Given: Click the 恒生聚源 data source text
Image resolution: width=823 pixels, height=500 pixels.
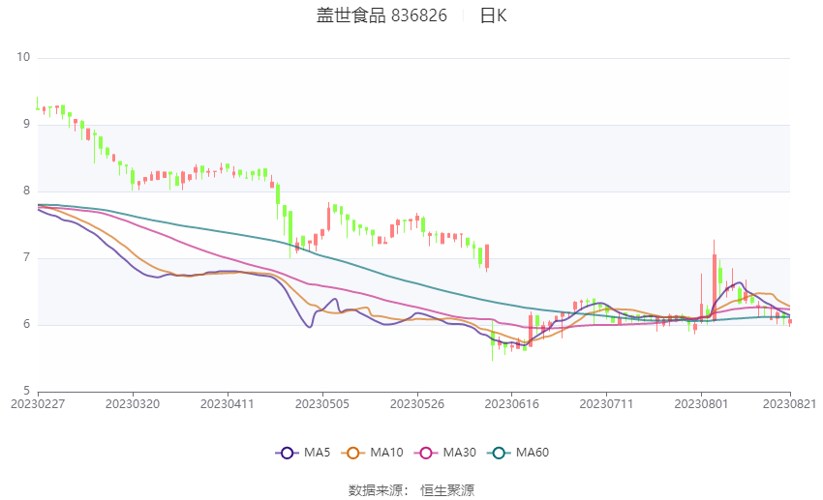Looking at the screenshot, I should (x=447, y=490).
